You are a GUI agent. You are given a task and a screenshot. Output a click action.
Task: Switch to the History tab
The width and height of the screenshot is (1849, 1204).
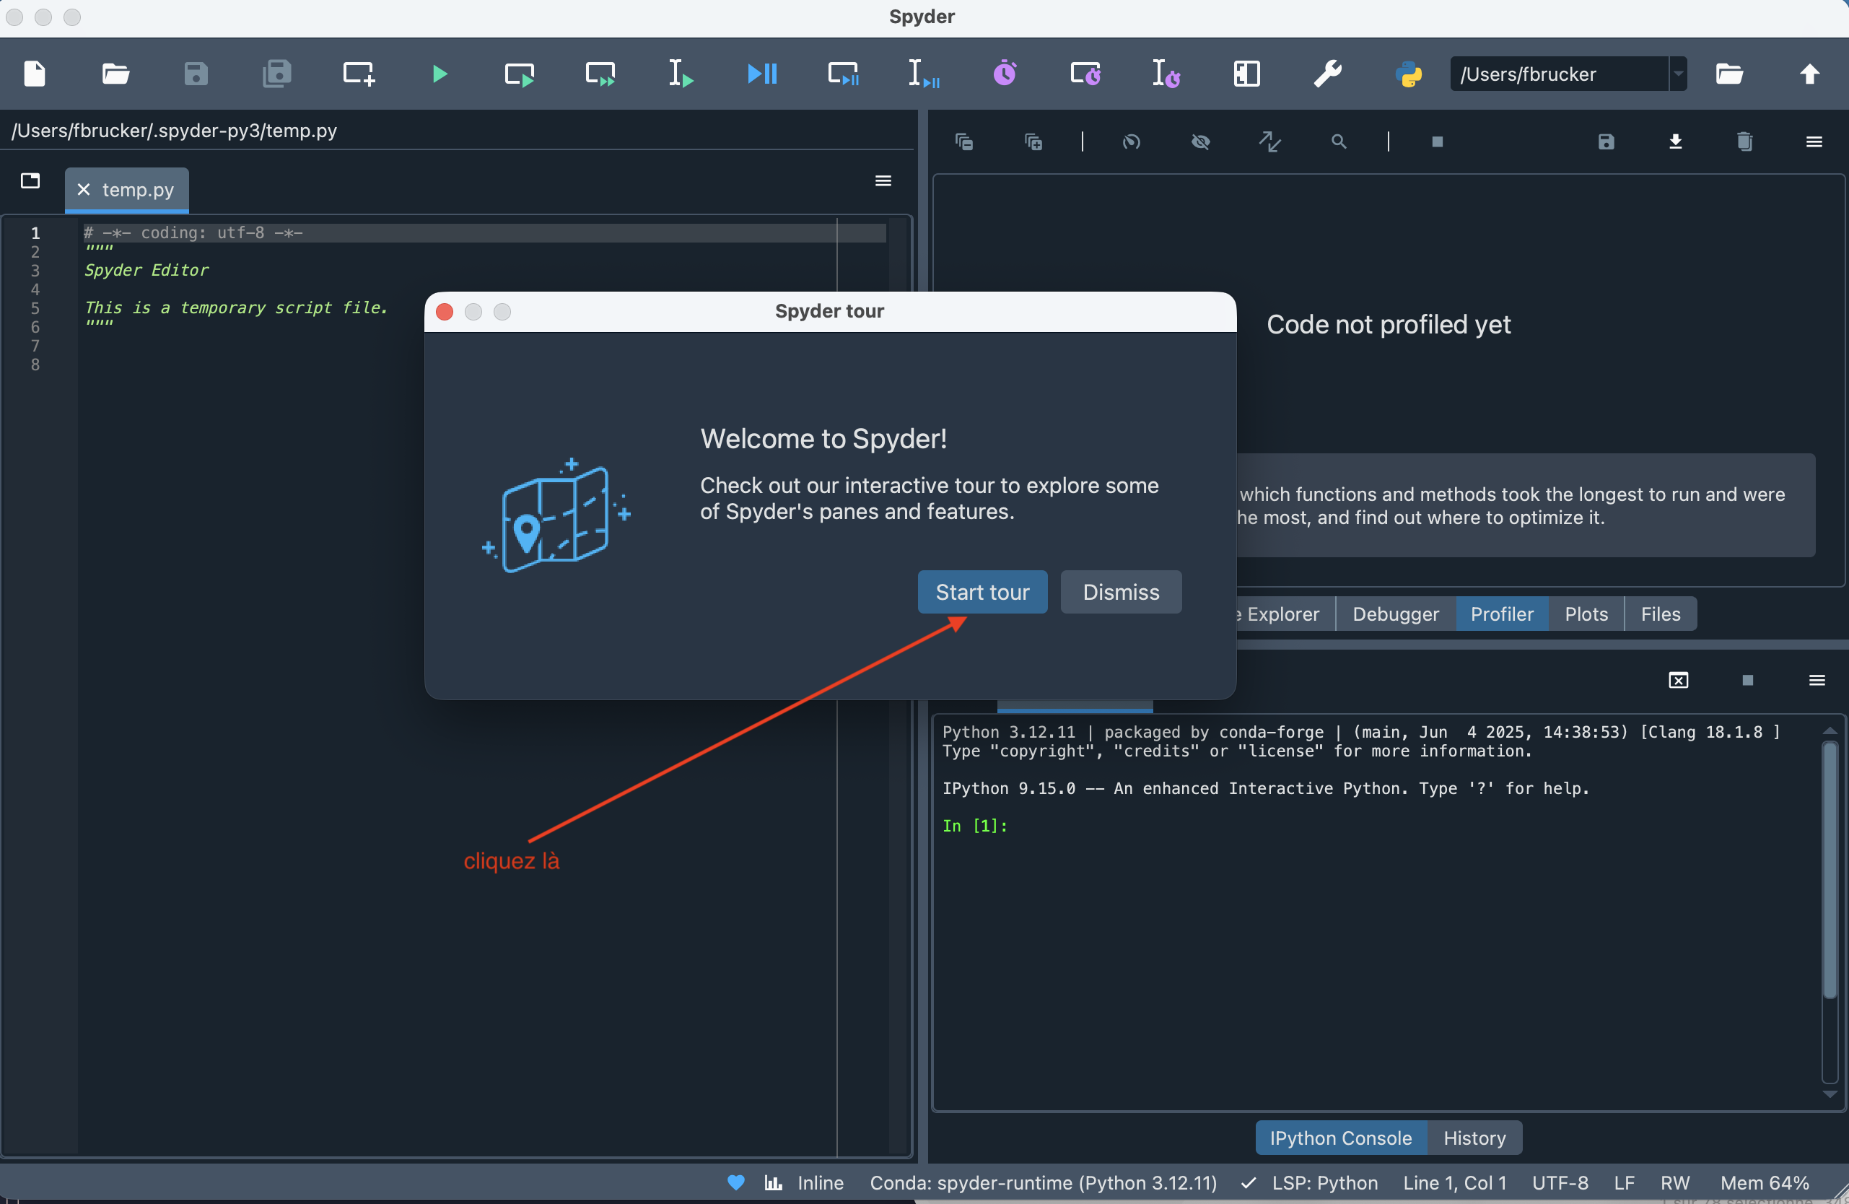(1474, 1138)
